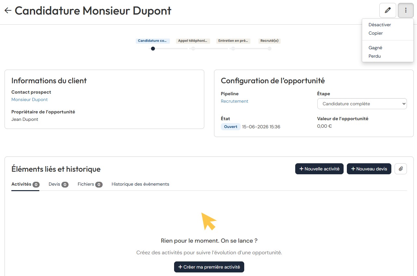Open the Monsieur Dupont contact link
This screenshot has height=276, width=417.
click(x=30, y=99)
